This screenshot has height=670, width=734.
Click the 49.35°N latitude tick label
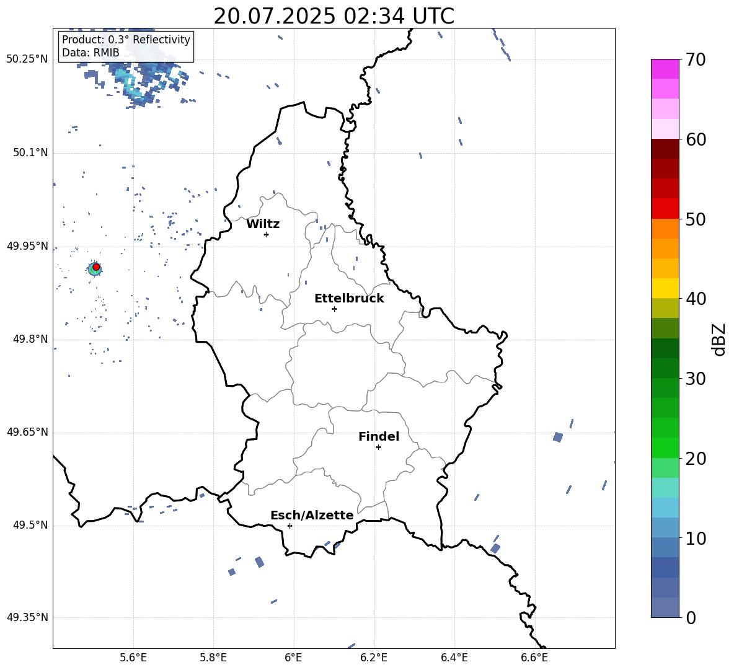[x=27, y=617]
